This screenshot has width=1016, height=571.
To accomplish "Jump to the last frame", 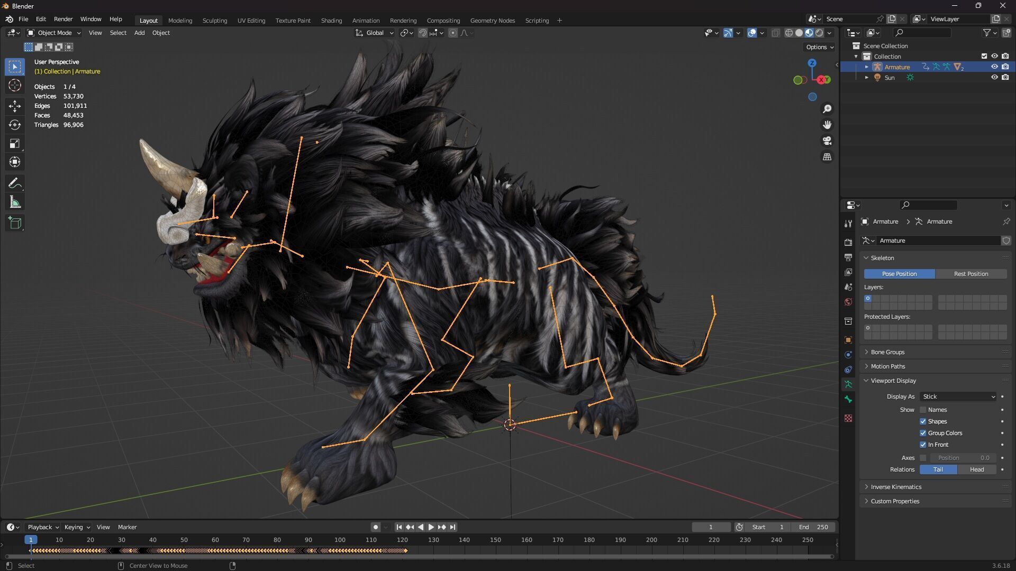I will point(453,527).
